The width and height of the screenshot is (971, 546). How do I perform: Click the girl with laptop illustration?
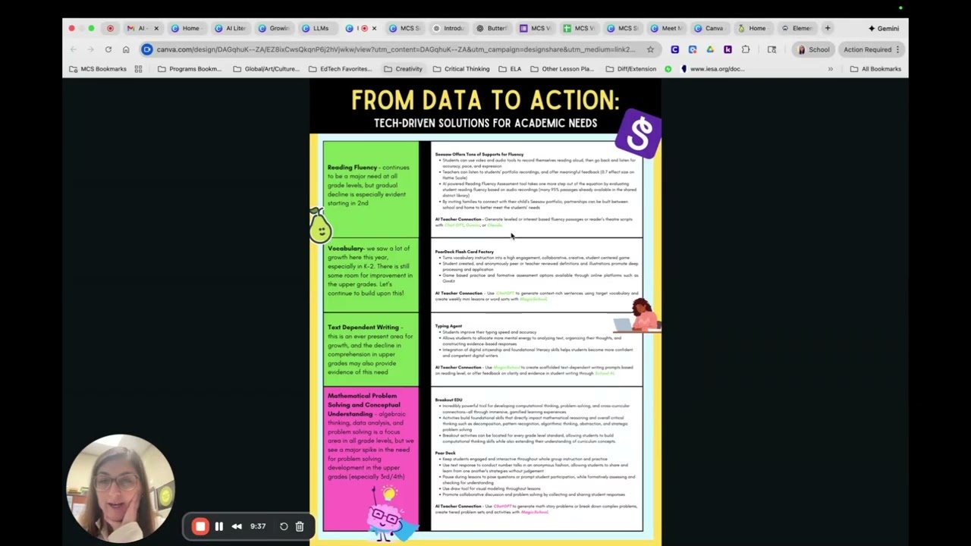(x=639, y=315)
